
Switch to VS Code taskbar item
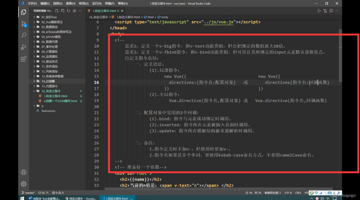coord(117,198)
